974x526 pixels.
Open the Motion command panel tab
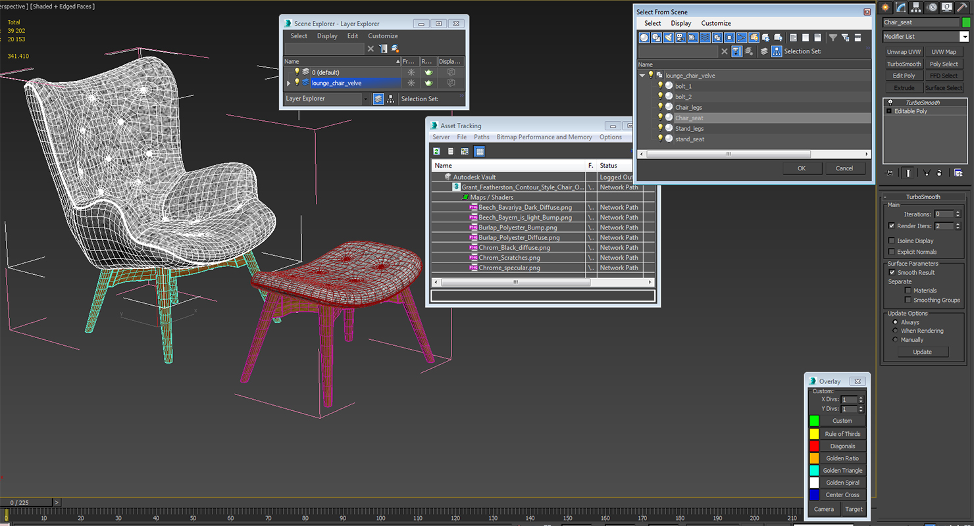click(x=932, y=7)
